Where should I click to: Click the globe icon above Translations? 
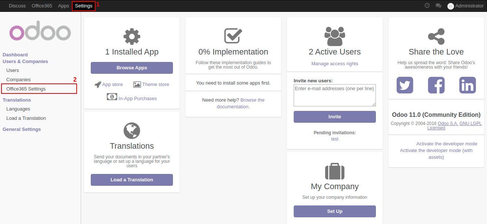132,131
